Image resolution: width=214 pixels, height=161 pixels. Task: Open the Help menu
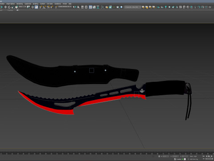tap(70, 4)
